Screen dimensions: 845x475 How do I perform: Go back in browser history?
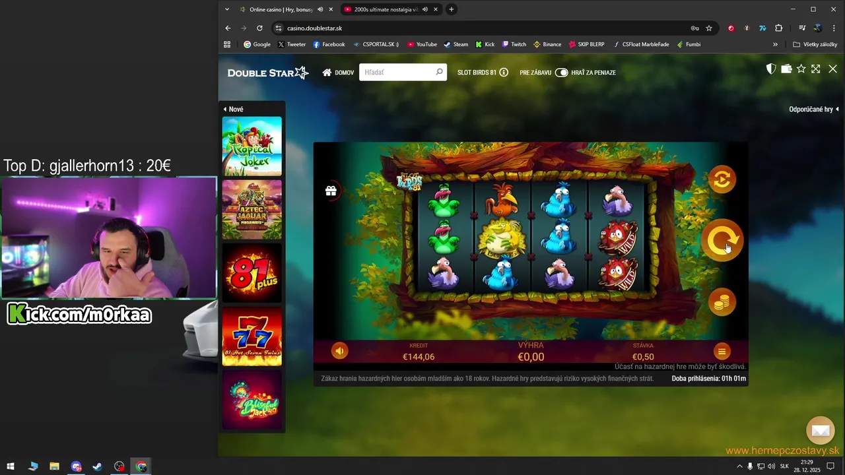click(228, 28)
